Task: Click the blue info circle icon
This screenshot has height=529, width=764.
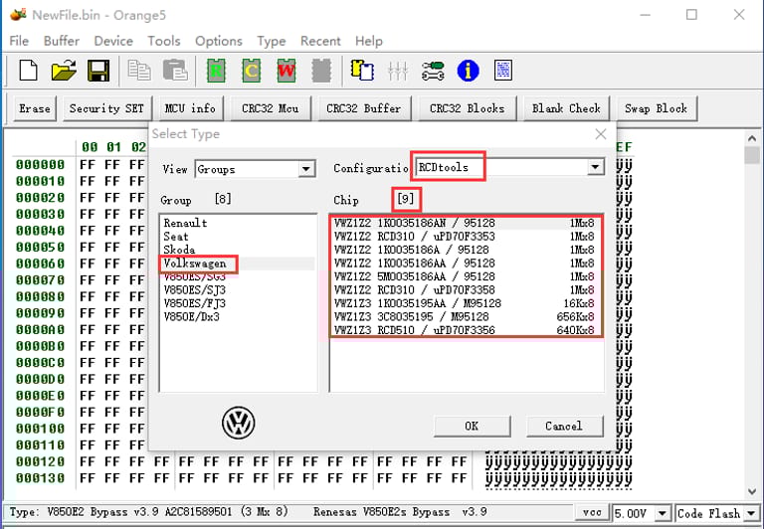Action: coord(468,71)
